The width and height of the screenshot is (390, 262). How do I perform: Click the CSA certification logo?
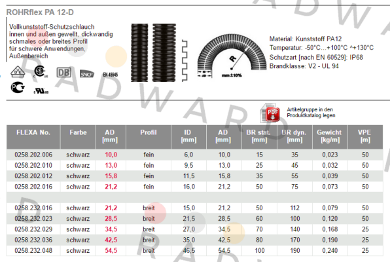40,71
